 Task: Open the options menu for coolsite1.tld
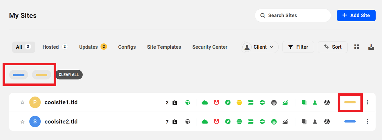click(368, 102)
